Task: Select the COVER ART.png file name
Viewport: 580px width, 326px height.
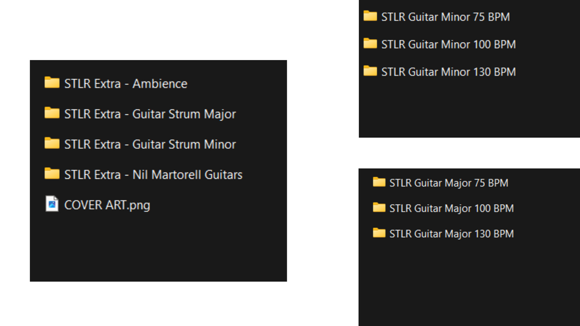Action: (x=107, y=205)
